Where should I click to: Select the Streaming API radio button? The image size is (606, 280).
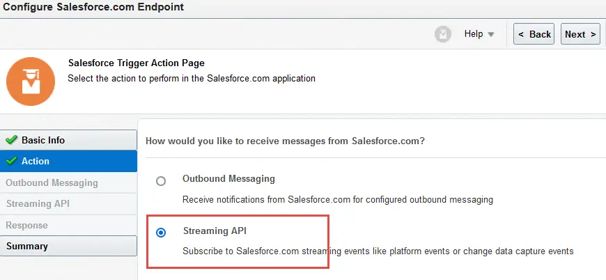tap(161, 233)
